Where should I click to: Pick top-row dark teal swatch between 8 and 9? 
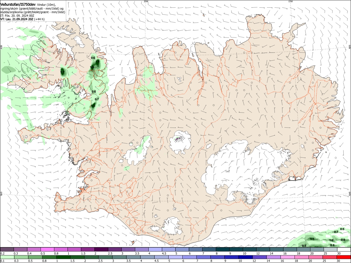coord(222,249)
